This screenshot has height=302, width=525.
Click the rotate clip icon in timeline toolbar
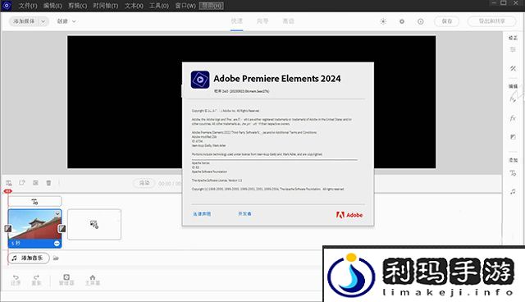[x=22, y=182]
